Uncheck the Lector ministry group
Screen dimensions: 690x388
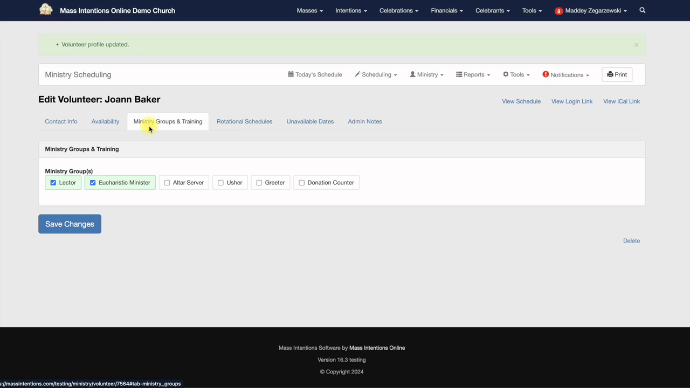tap(53, 183)
